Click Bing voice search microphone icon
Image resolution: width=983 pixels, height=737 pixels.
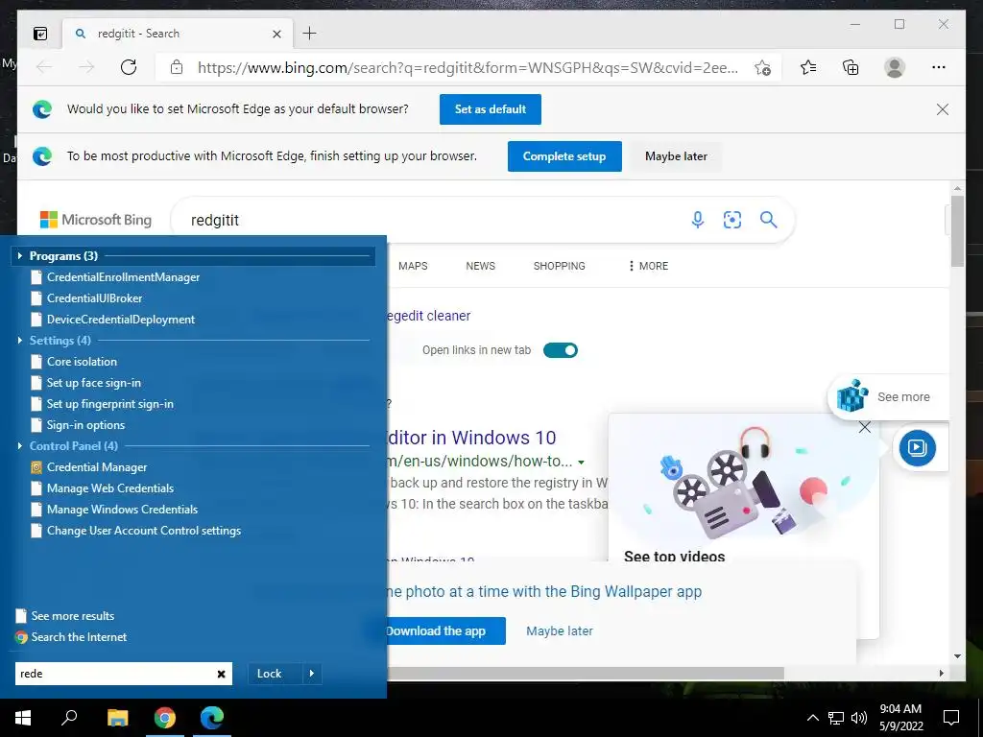tap(698, 220)
